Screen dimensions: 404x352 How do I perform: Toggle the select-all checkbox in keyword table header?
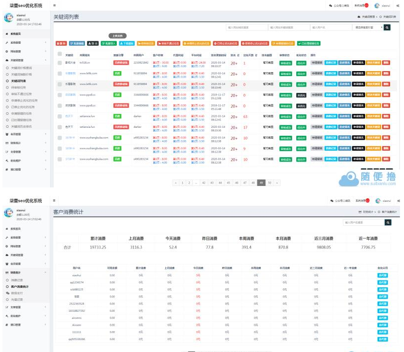(60, 55)
